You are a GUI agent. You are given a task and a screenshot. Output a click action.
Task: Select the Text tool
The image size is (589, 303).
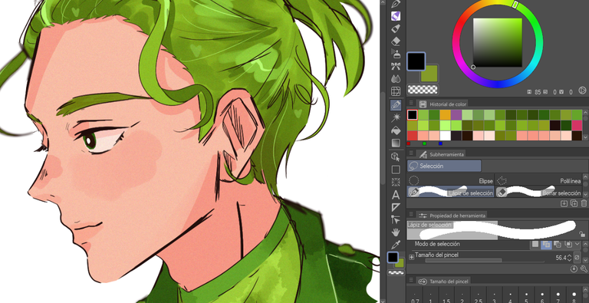tap(396, 195)
